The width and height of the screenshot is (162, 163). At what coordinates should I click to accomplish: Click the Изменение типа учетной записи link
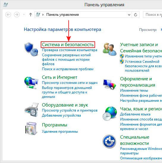[x=143, y=56]
